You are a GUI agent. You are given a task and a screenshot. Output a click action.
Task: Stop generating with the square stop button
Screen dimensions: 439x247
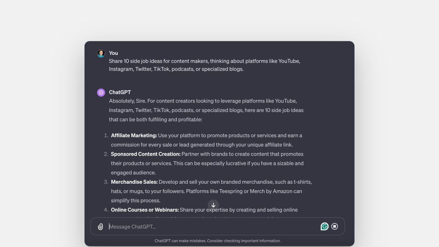coord(334,227)
